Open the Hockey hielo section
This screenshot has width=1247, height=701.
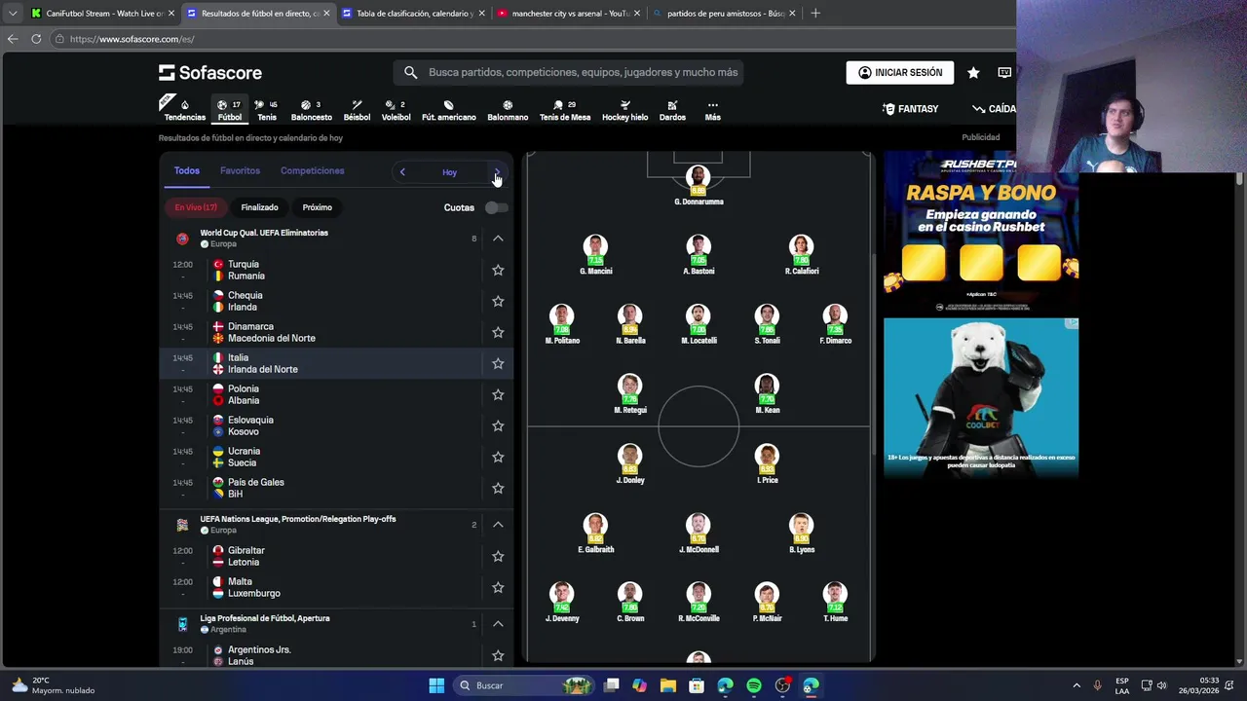pyautogui.click(x=624, y=110)
